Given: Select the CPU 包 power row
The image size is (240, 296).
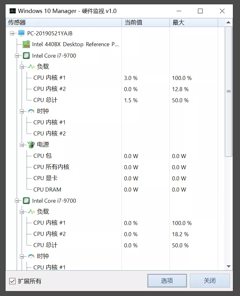Looking at the screenshot, I should [43, 156].
